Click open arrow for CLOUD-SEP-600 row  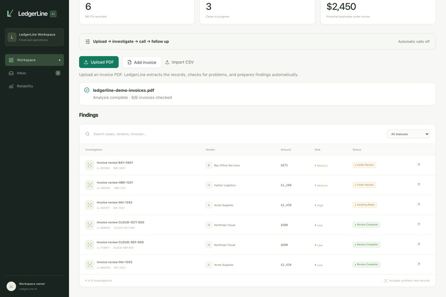coord(418,244)
